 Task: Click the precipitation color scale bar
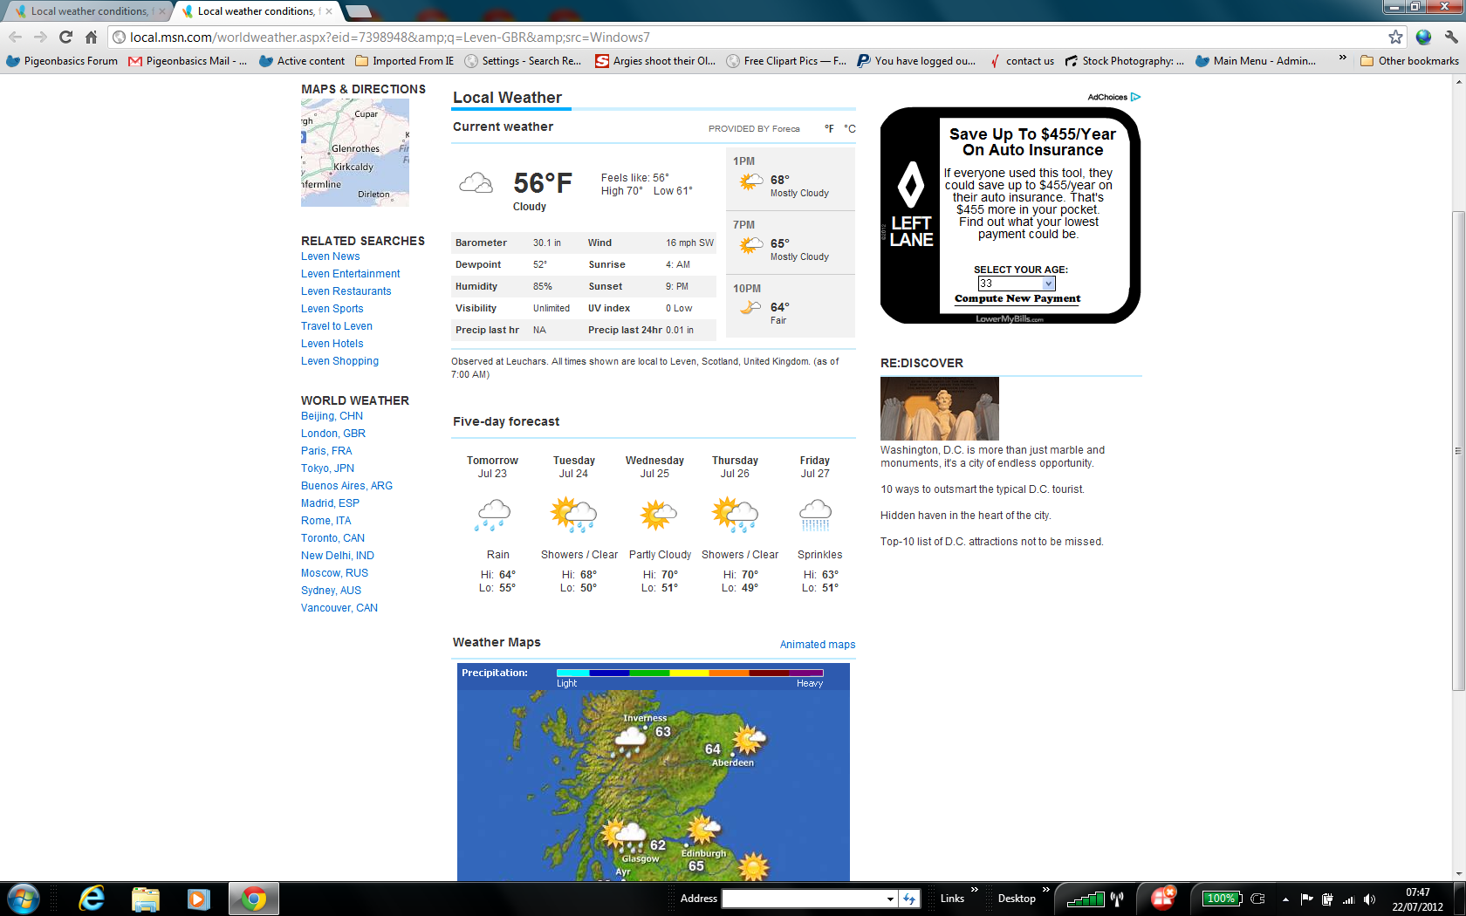[689, 673]
